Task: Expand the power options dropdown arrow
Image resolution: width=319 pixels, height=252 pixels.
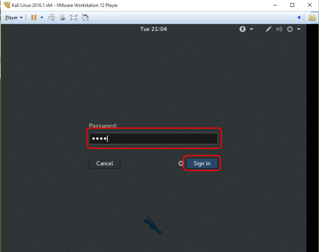Action: tap(42, 18)
